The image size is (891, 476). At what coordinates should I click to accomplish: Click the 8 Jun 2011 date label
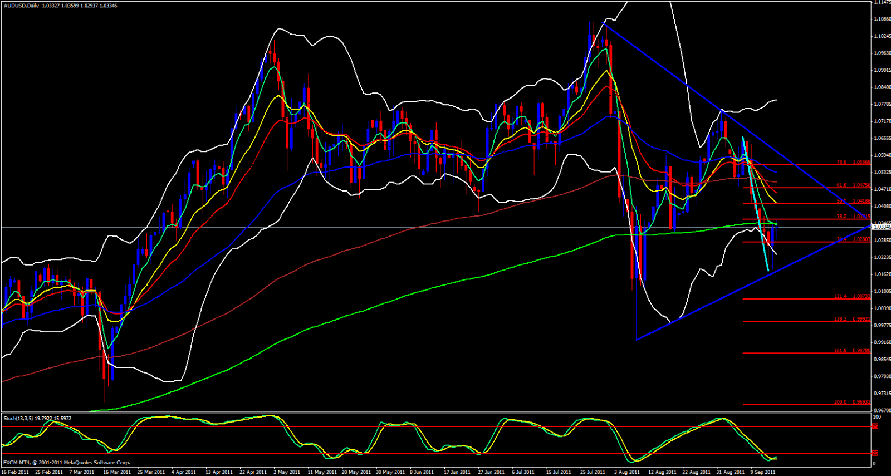(423, 472)
